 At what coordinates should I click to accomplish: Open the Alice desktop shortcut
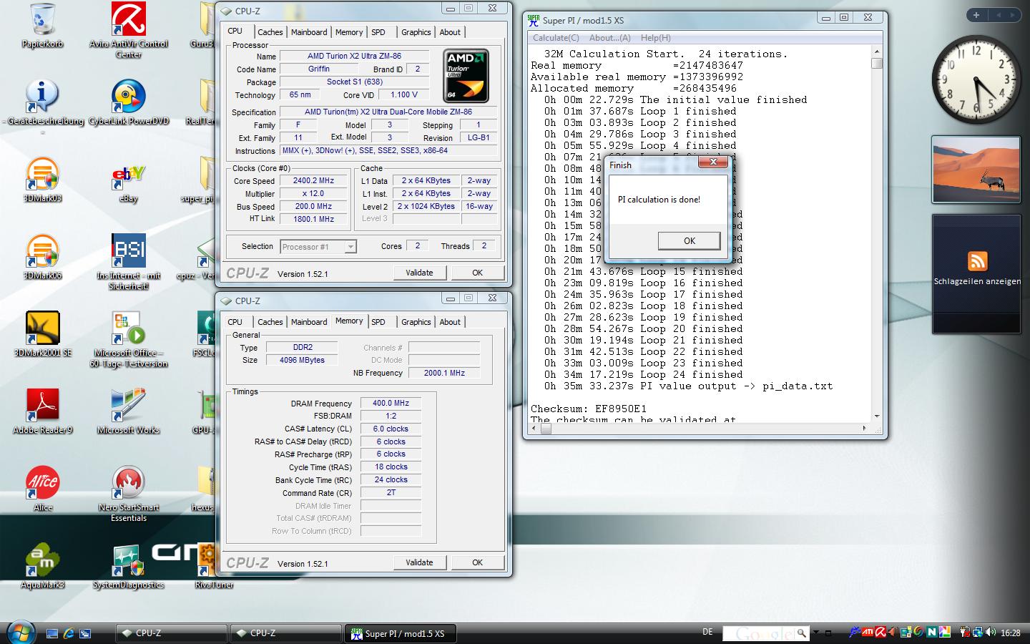pos(42,489)
